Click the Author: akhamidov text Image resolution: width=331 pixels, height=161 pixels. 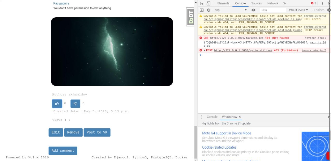tap(70, 94)
